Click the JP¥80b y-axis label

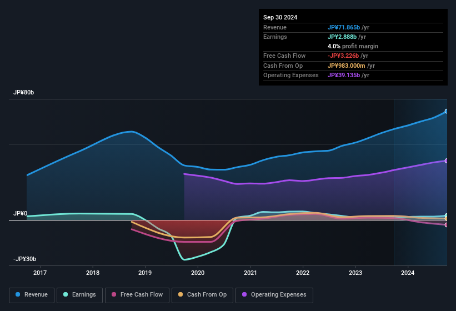pyautogui.click(x=24, y=93)
